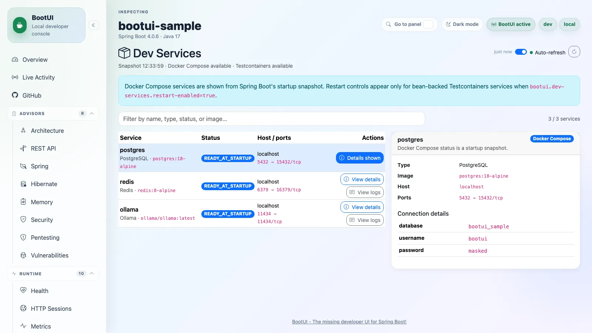The image size is (592, 333).
Task: Open the GitHub menu item
Action: pyautogui.click(x=53, y=95)
